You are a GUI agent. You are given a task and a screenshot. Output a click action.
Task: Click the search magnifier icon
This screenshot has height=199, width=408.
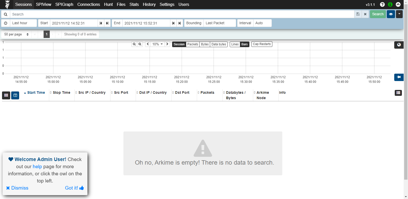click(6, 14)
